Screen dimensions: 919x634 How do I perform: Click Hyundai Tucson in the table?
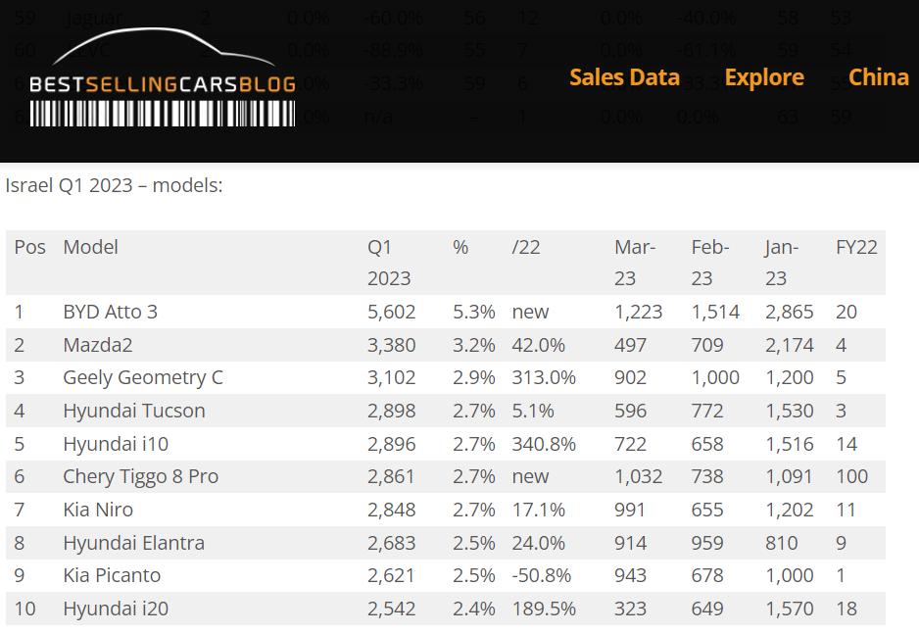(134, 411)
